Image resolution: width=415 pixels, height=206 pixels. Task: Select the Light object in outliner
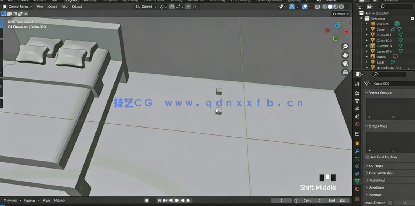click(x=381, y=62)
